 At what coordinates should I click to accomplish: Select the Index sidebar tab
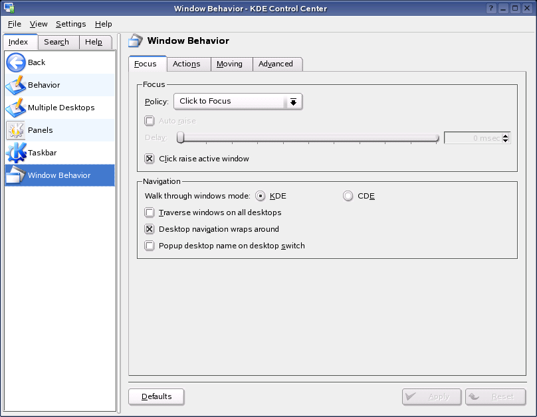point(20,42)
